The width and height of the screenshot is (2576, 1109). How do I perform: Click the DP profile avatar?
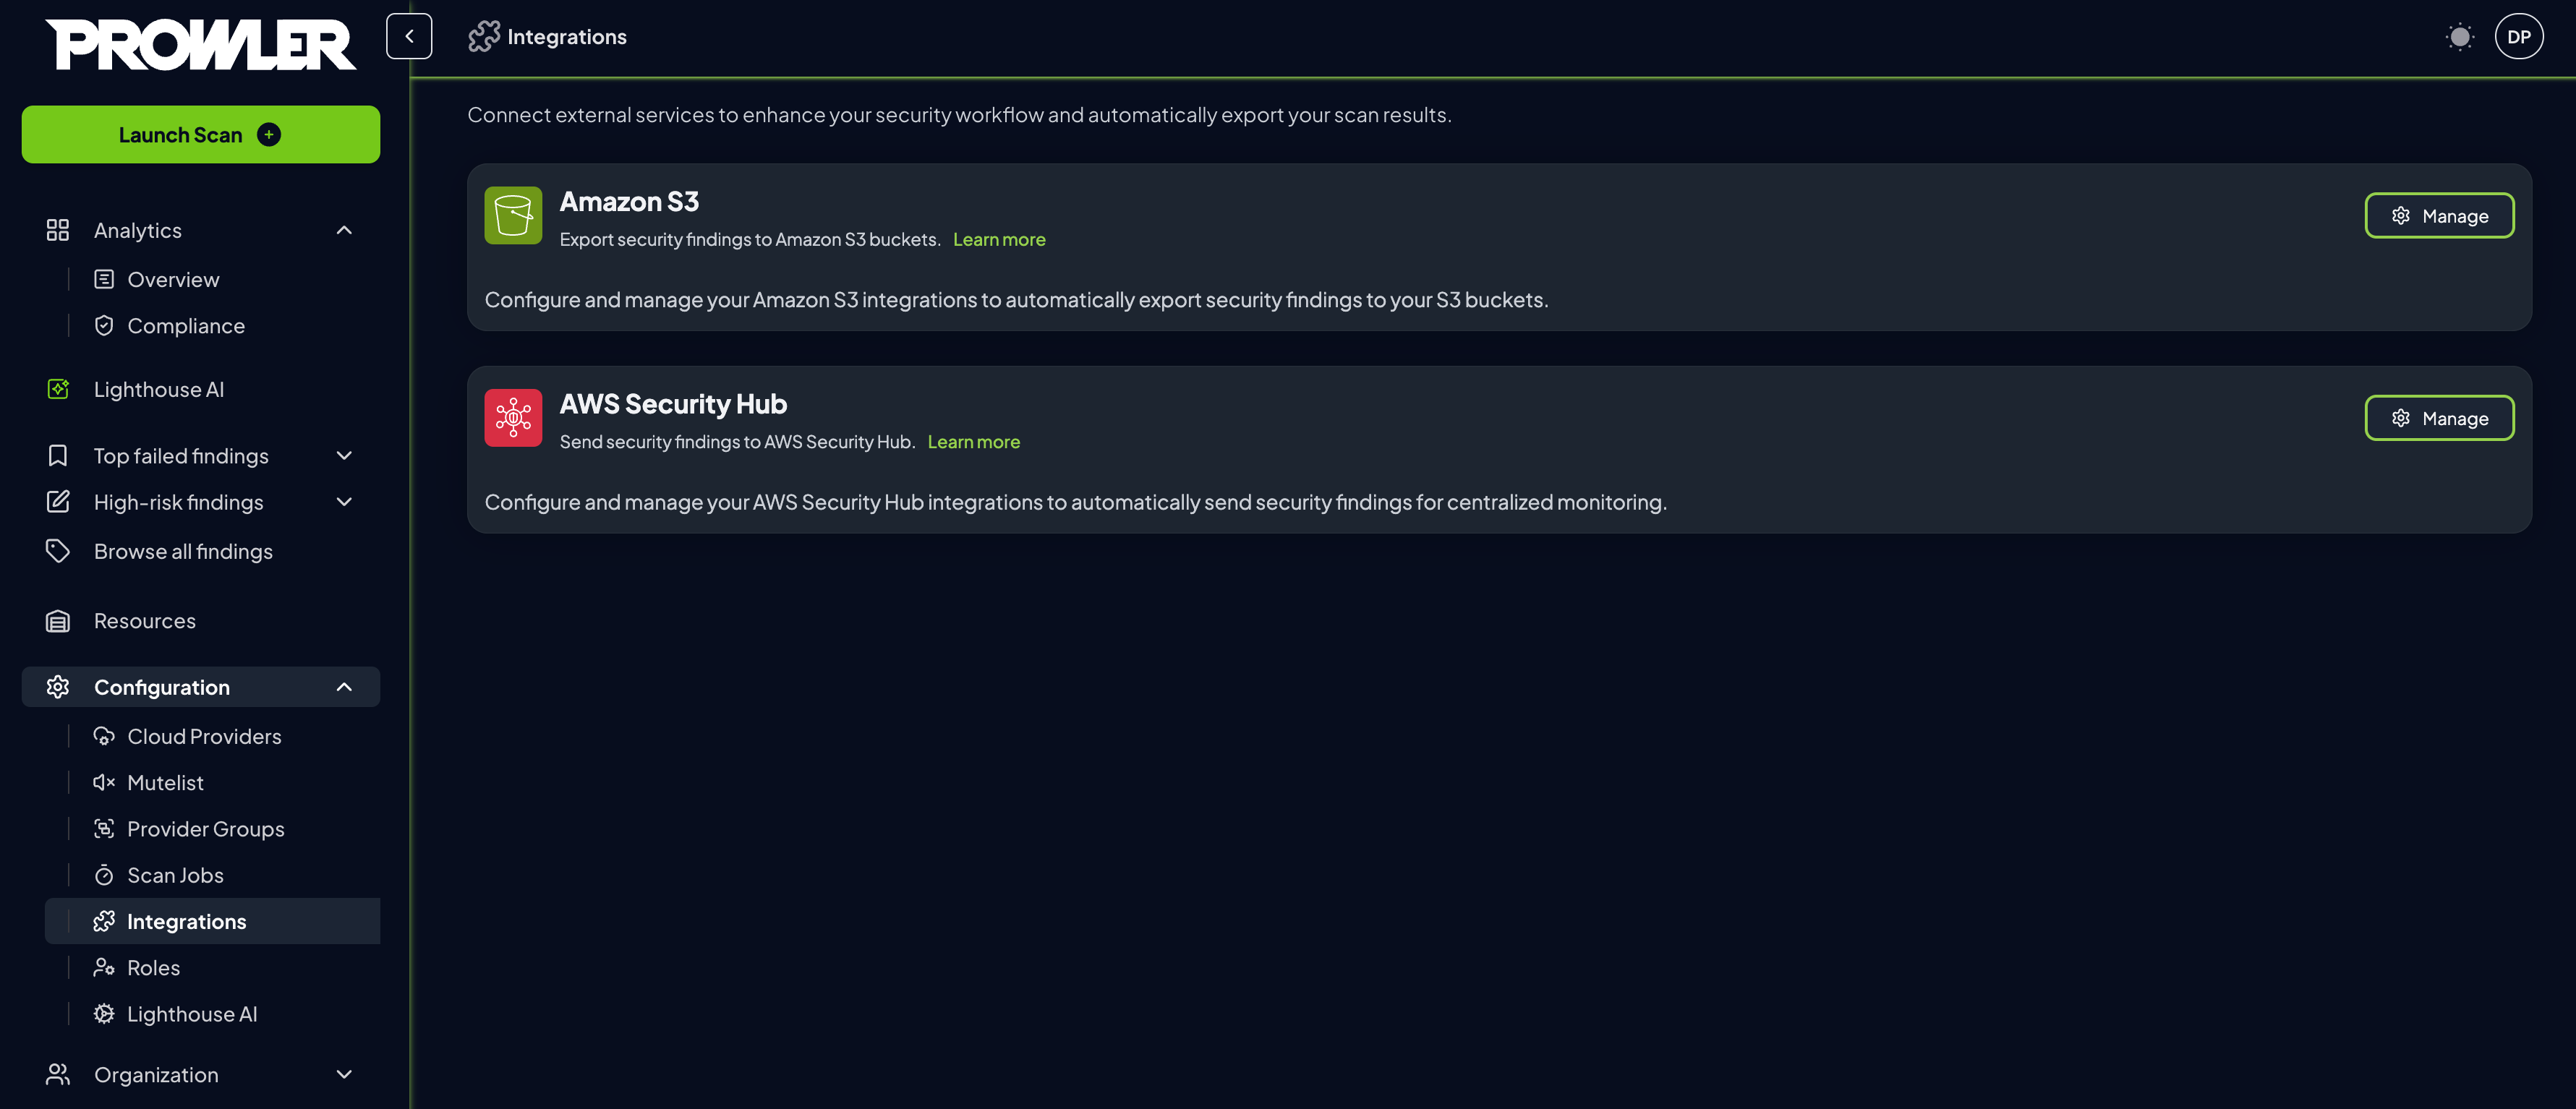tap(2519, 36)
